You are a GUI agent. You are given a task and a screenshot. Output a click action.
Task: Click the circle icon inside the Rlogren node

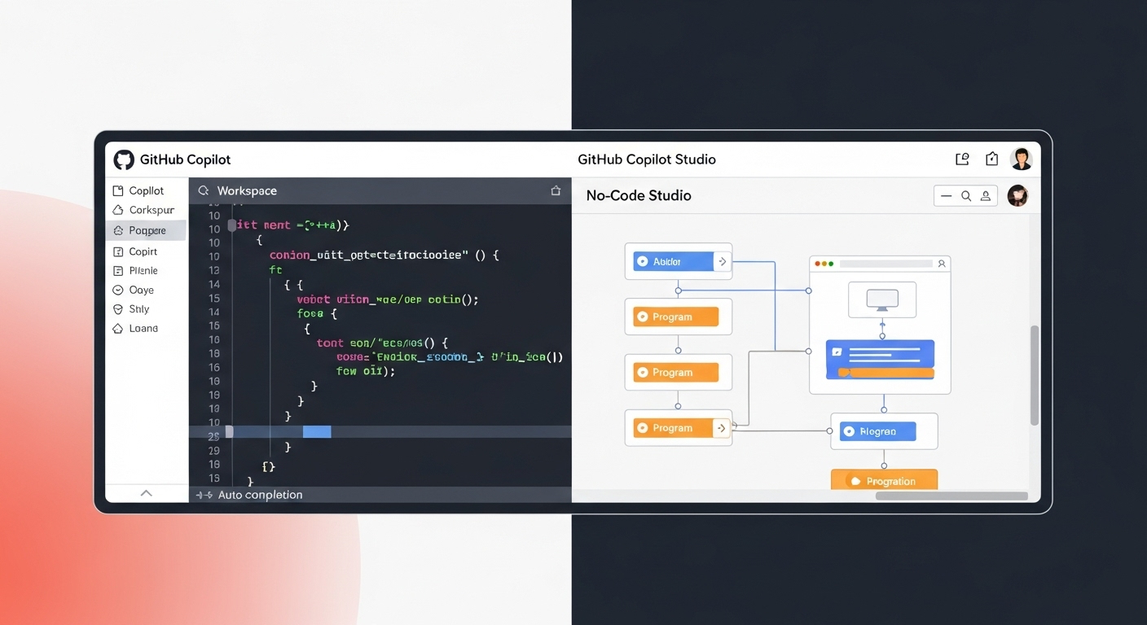coord(850,432)
